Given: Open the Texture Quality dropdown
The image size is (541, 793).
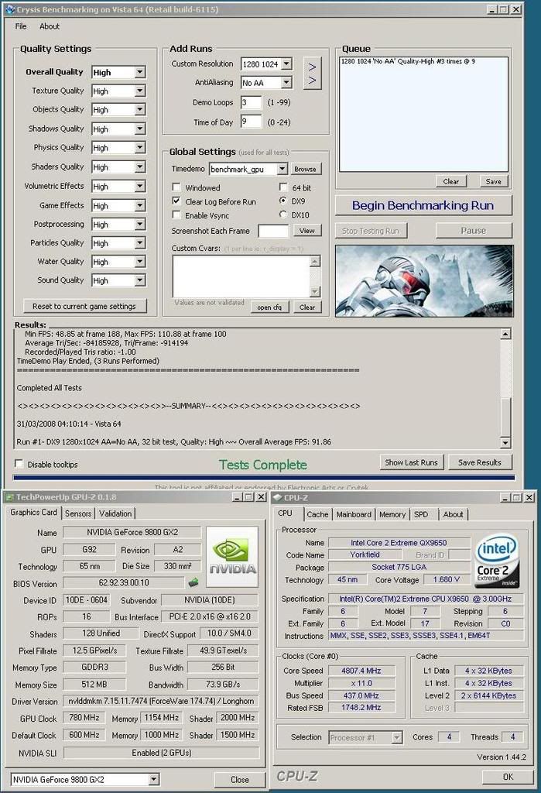Looking at the screenshot, I should click(x=140, y=91).
